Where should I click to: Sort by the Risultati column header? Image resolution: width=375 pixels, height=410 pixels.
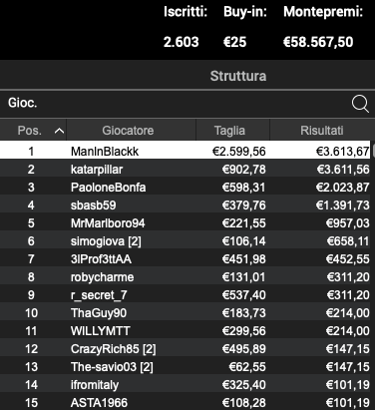coord(322,131)
